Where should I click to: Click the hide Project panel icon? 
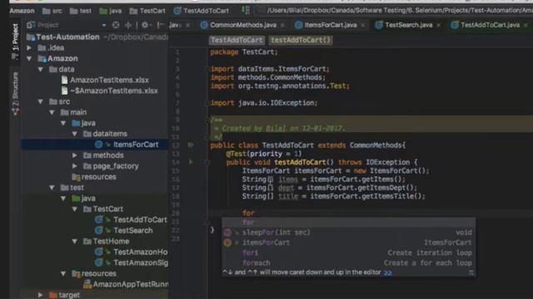(161, 25)
